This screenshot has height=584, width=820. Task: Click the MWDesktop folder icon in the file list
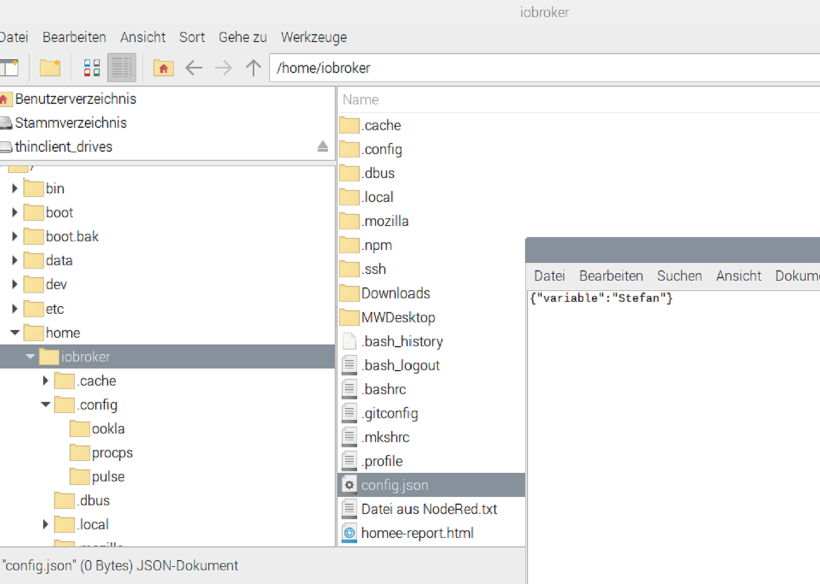(350, 317)
